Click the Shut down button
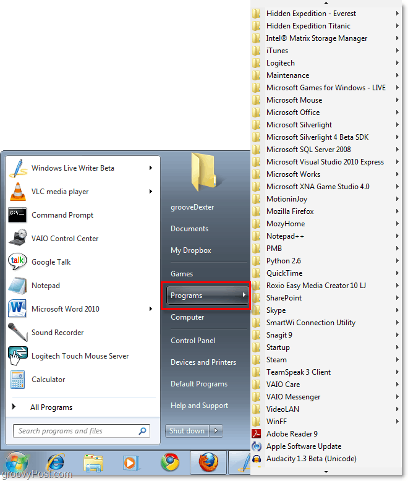This screenshot has width=408, height=481. click(187, 431)
